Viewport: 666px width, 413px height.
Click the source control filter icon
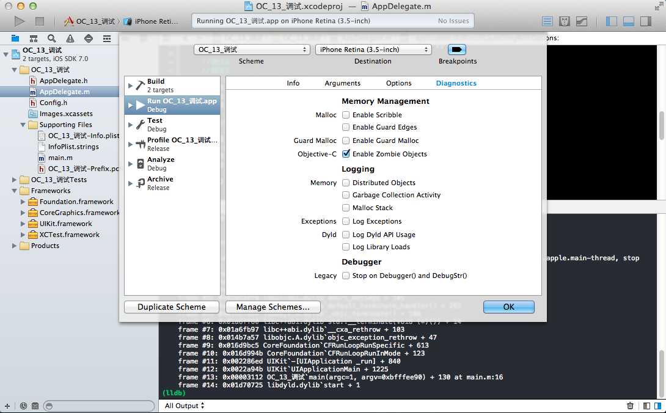(35, 406)
